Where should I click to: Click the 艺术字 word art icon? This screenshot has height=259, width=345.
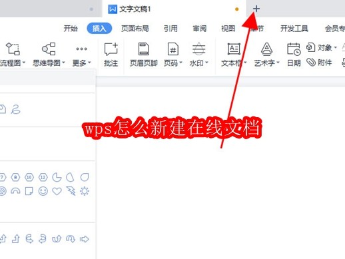click(x=266, y=49)
